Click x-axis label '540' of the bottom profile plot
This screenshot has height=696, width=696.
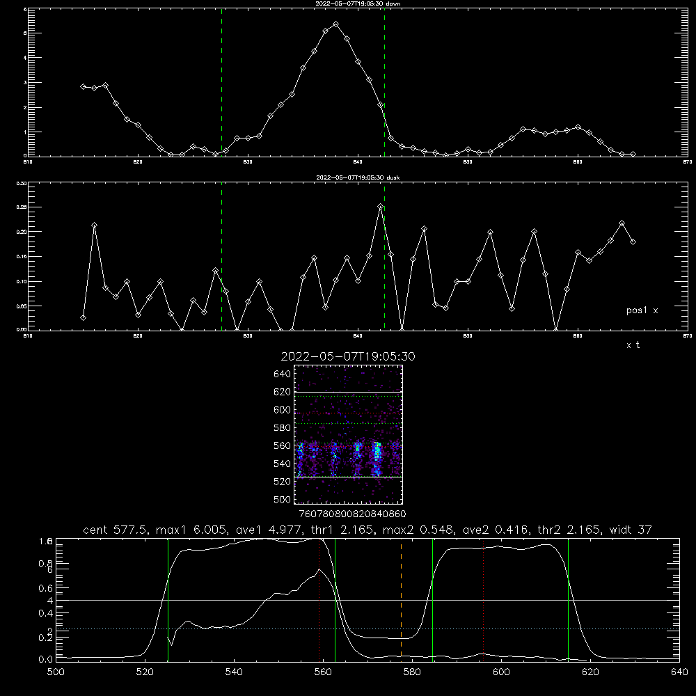[234, 672]
